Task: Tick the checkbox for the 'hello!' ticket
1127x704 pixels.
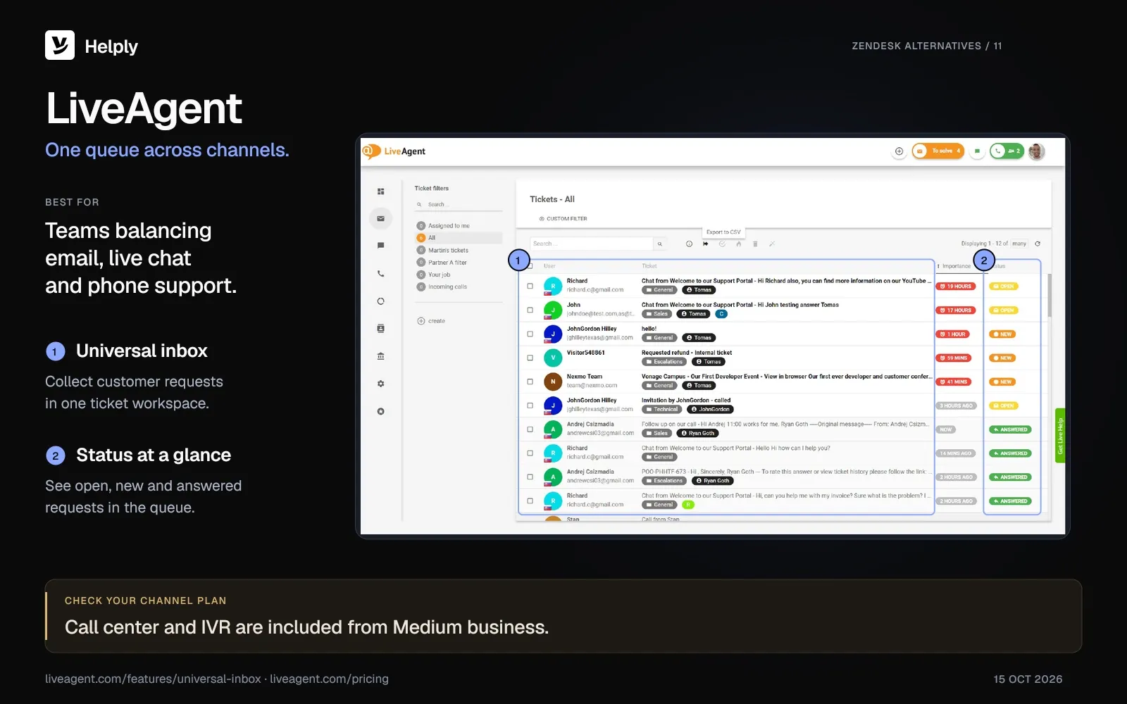Action: pyautogui.click(x=530, y=334)
